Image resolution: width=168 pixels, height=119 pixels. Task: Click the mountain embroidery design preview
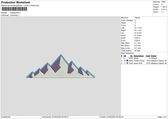(61, 66)
